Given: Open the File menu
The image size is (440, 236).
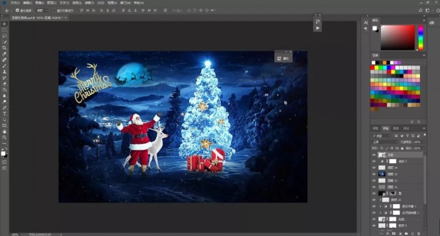Looking at the screenshot, I should 14,2.
